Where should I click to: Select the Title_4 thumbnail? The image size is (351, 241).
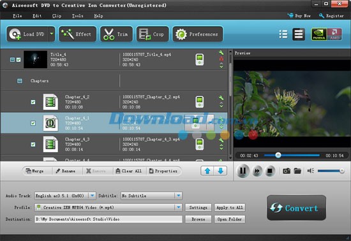click(35, 59)
